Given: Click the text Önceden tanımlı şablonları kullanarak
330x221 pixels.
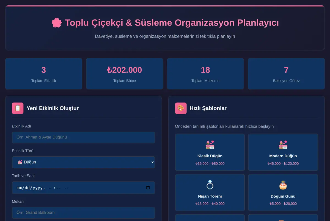Looking at the screenshot, I should point(224,126).
